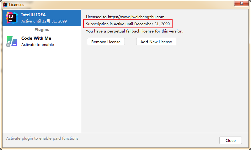This screenshot has width=251, height=150.
Task: Click 'Activate plugin to enable paid functions' text
Action: coord(42,138)
